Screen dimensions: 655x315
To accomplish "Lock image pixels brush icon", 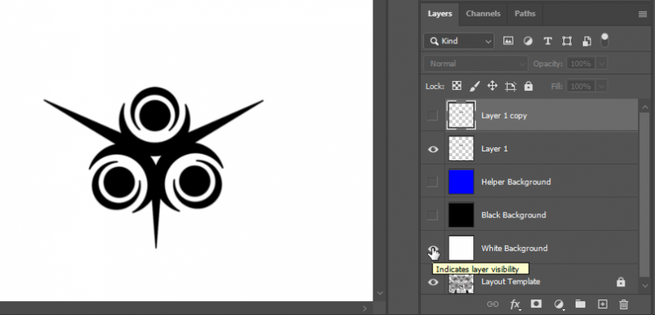I will tap(475, 86).
